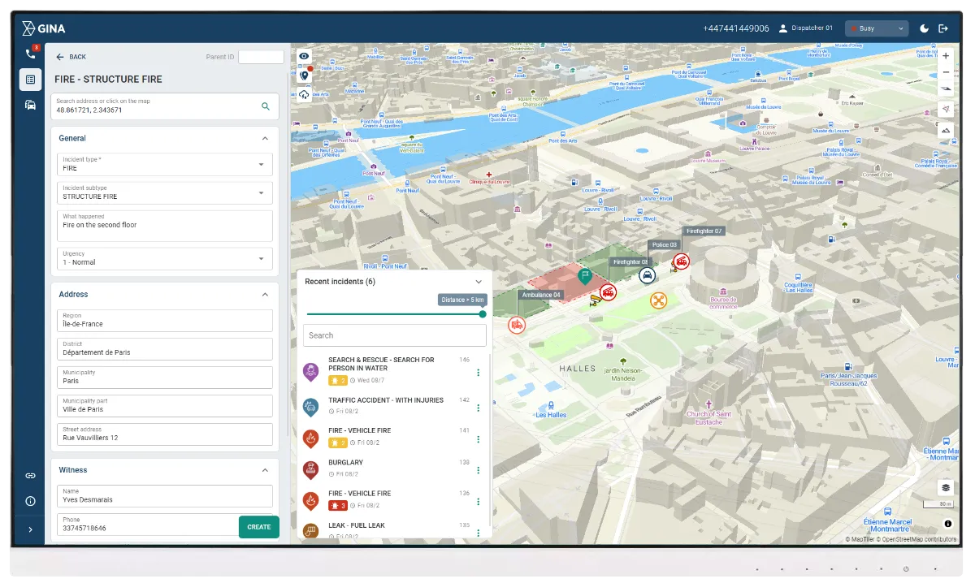Zoom in using the plus map control
The width and height of the screenshot is (975, 583).
[x=945, y=56]
